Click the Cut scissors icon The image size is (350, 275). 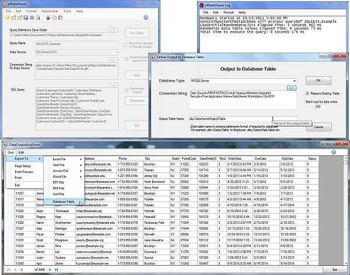48,17
